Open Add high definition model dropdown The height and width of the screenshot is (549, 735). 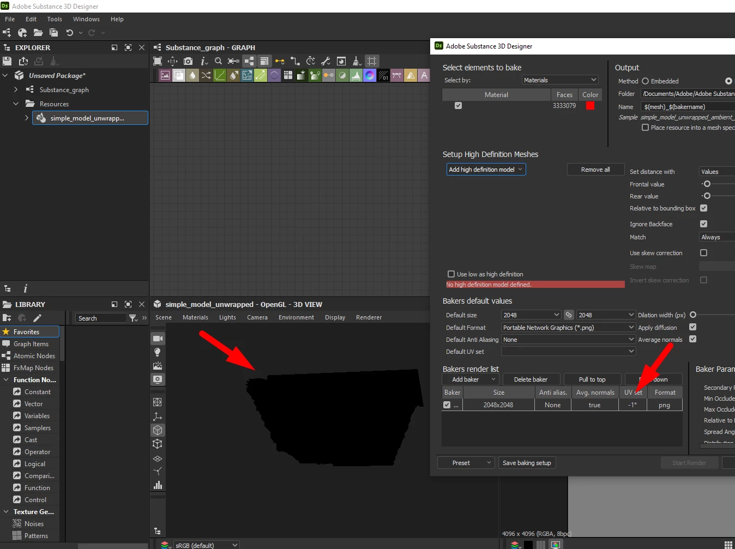tap(486, 170)
